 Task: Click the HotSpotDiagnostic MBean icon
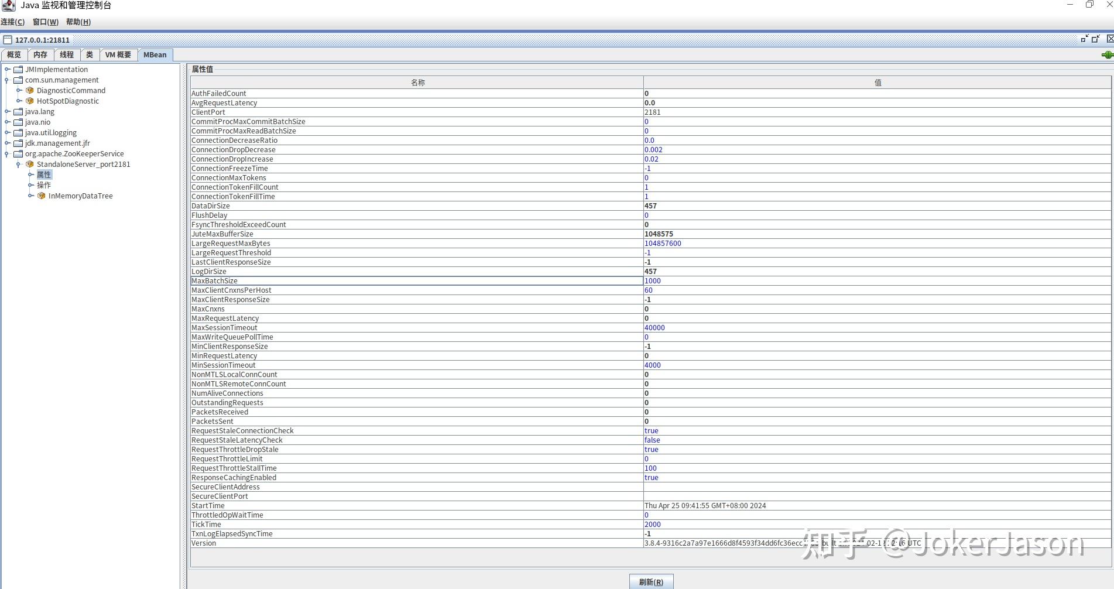pyautogui.click(x=30, y=101)
